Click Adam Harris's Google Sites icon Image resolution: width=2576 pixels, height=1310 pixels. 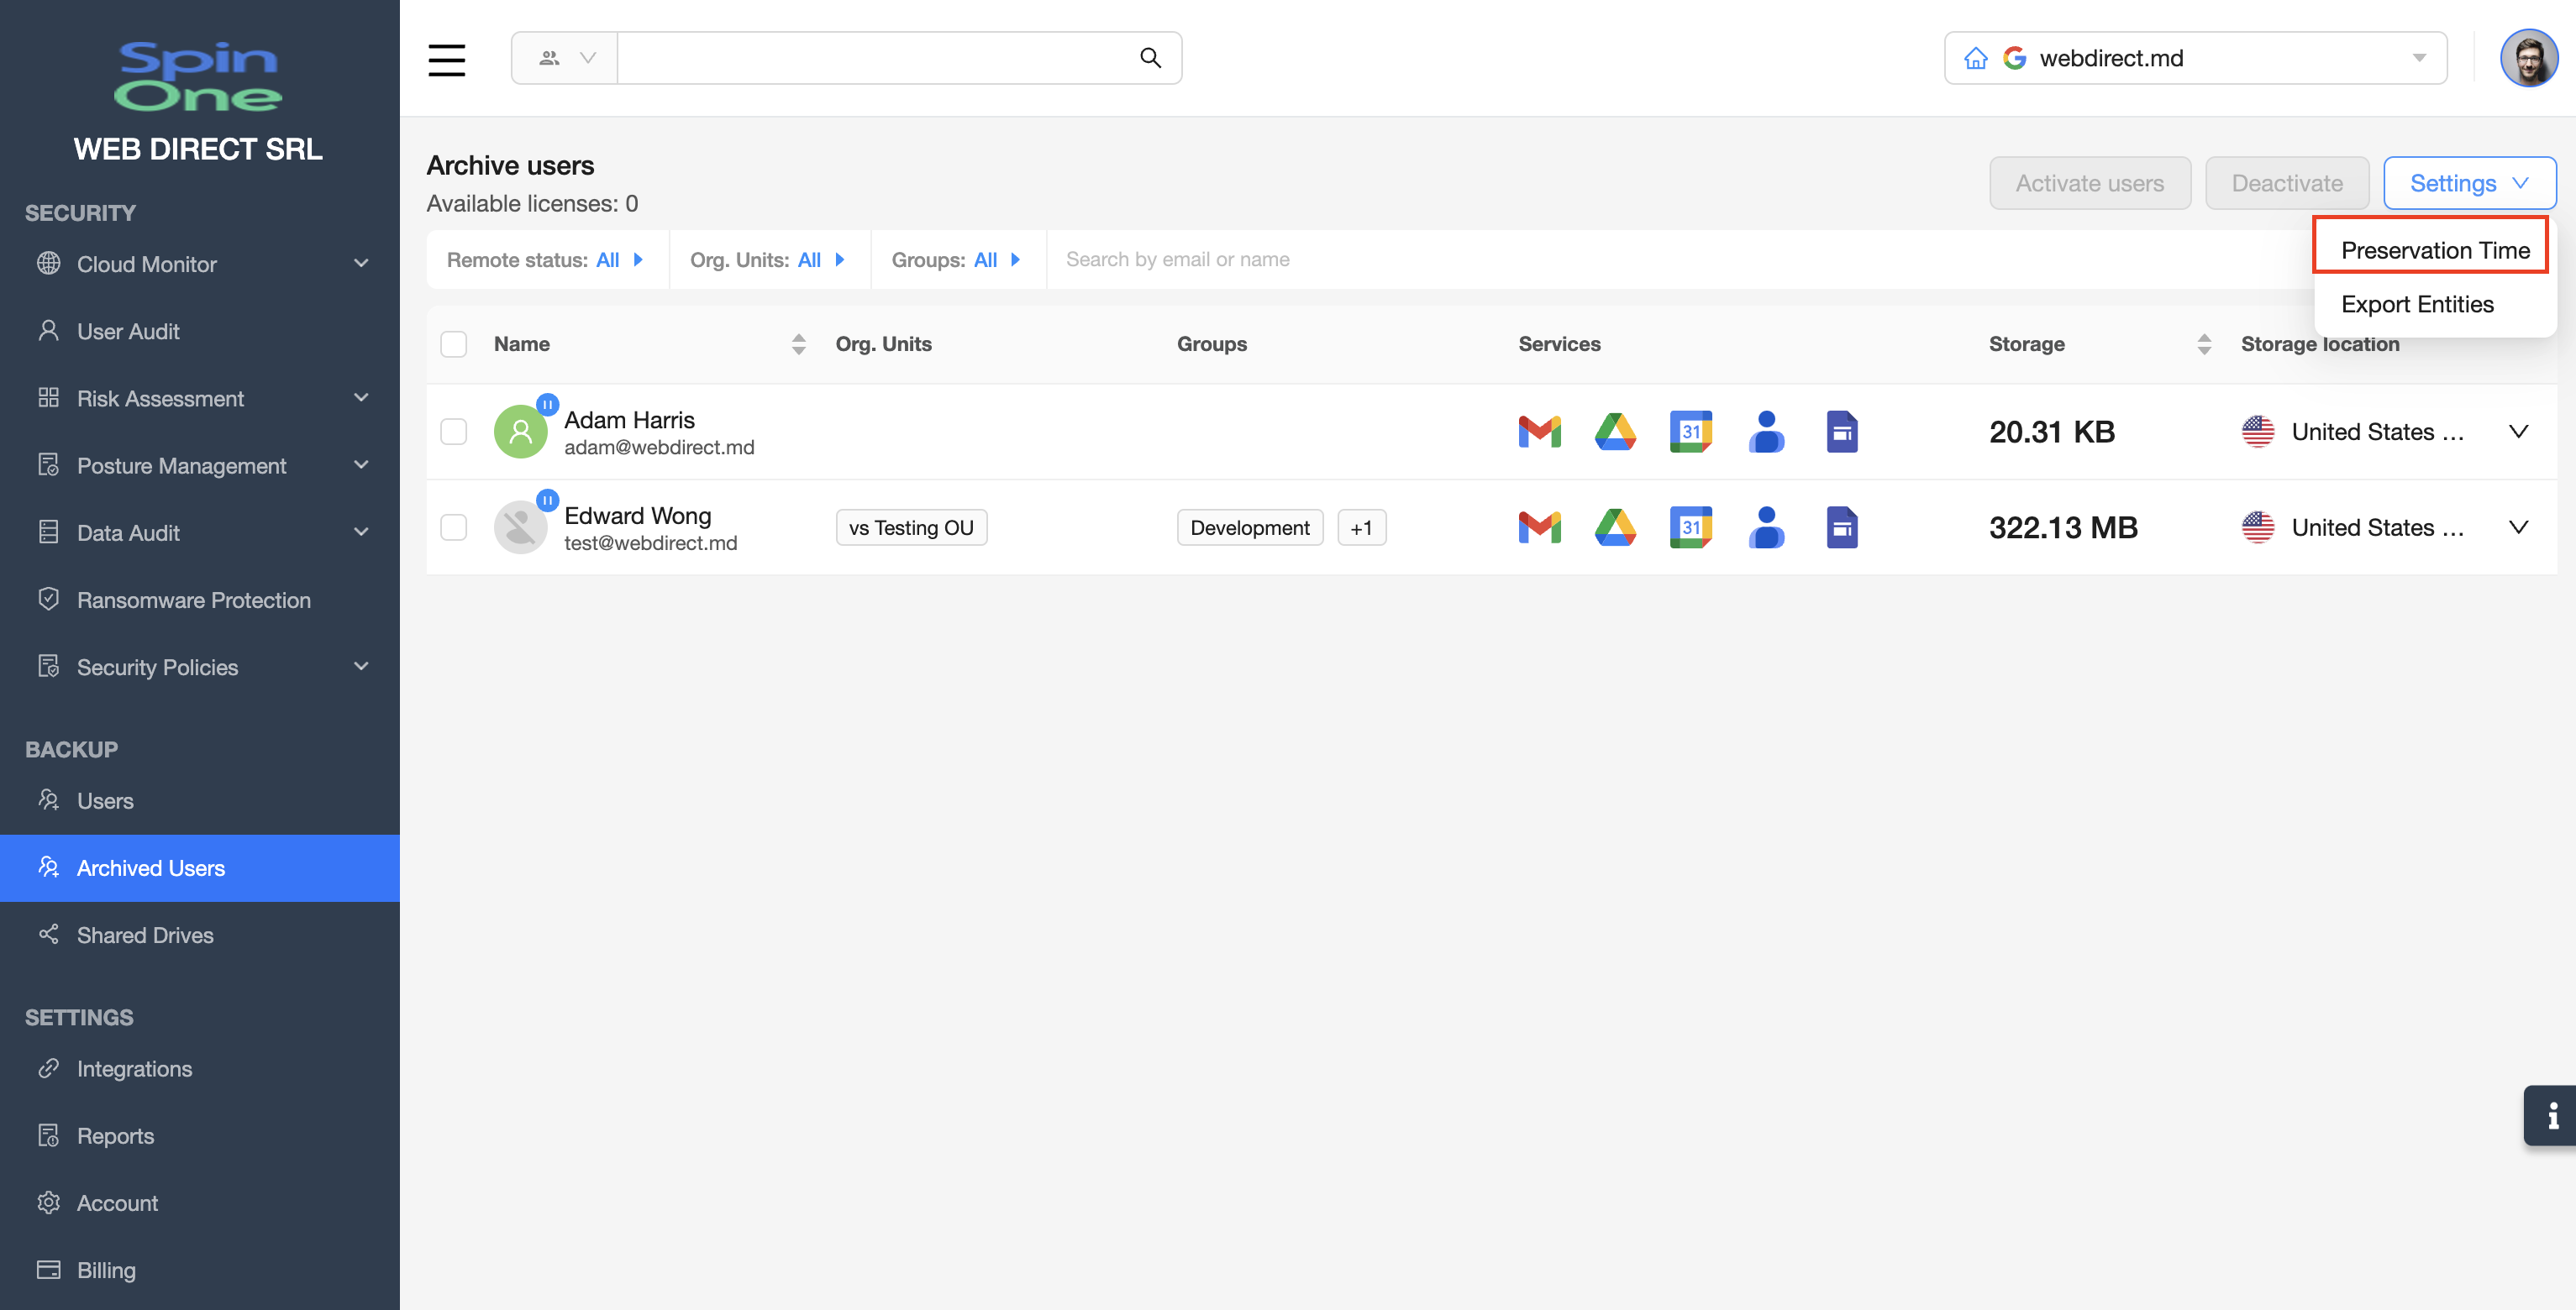pyautogui.click(x=1841, y=432)
